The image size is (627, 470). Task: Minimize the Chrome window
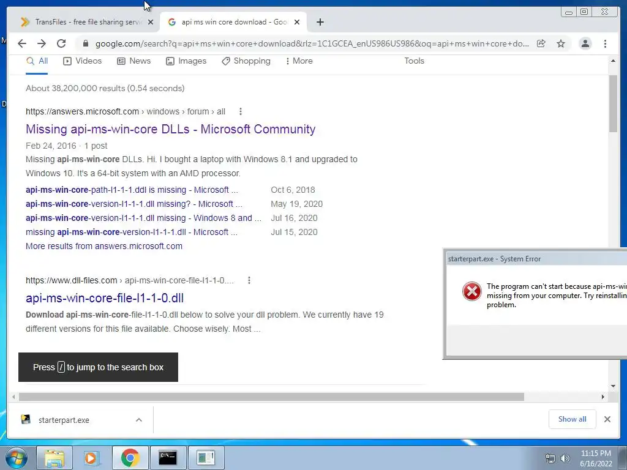point(569,12)
